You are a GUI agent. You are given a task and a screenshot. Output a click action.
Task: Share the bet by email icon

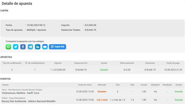click(x=45, y=47)
